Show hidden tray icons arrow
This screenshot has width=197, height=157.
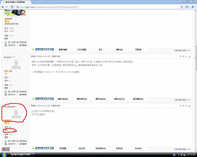(179, 155)
